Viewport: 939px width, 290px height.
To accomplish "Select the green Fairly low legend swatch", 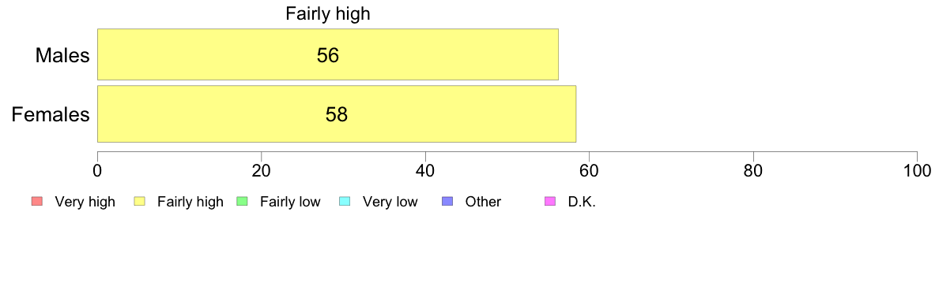I will click(x=241, y=202).
